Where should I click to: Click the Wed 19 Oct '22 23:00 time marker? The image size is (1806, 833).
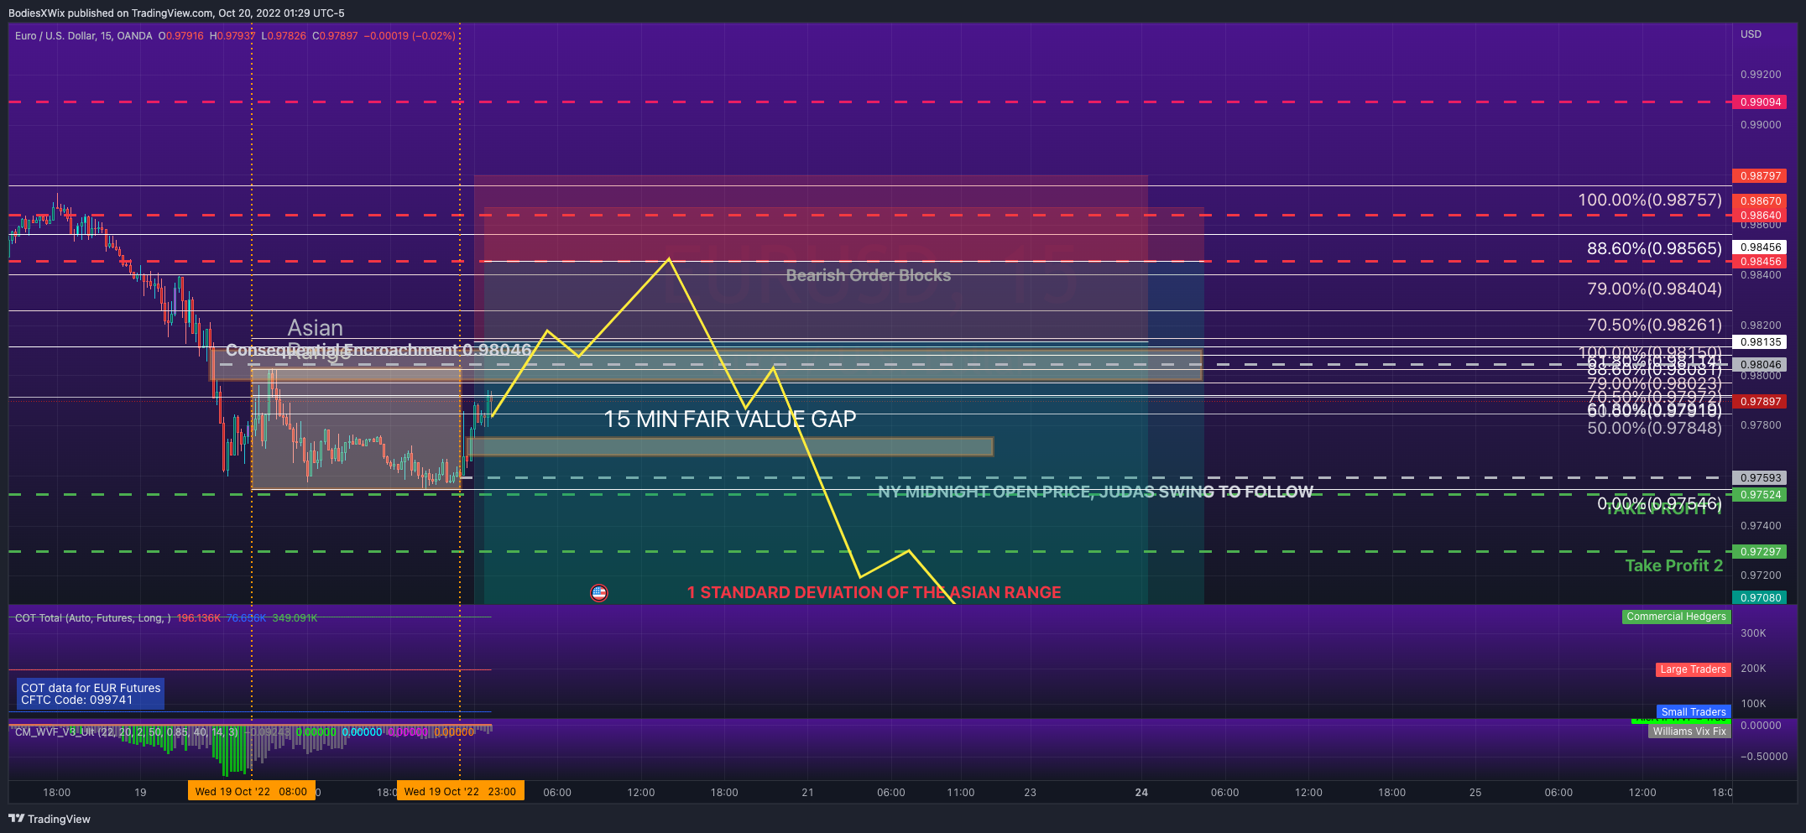pos(460,791)
